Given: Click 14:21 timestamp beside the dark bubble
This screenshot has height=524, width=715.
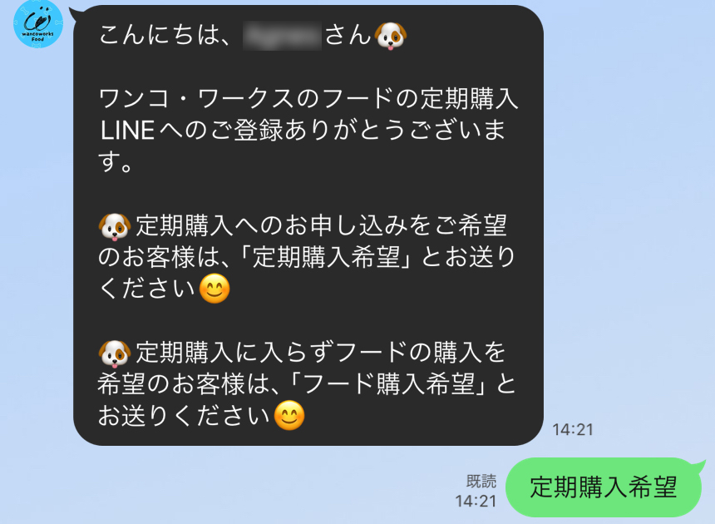Looking at the screenshot, I should pos(573,430).
